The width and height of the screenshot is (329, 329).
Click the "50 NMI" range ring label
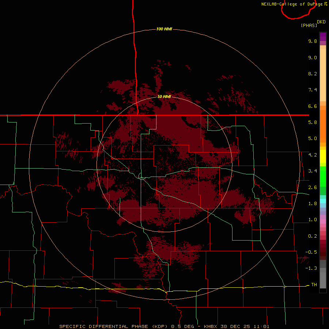click(x=164, y=97)
